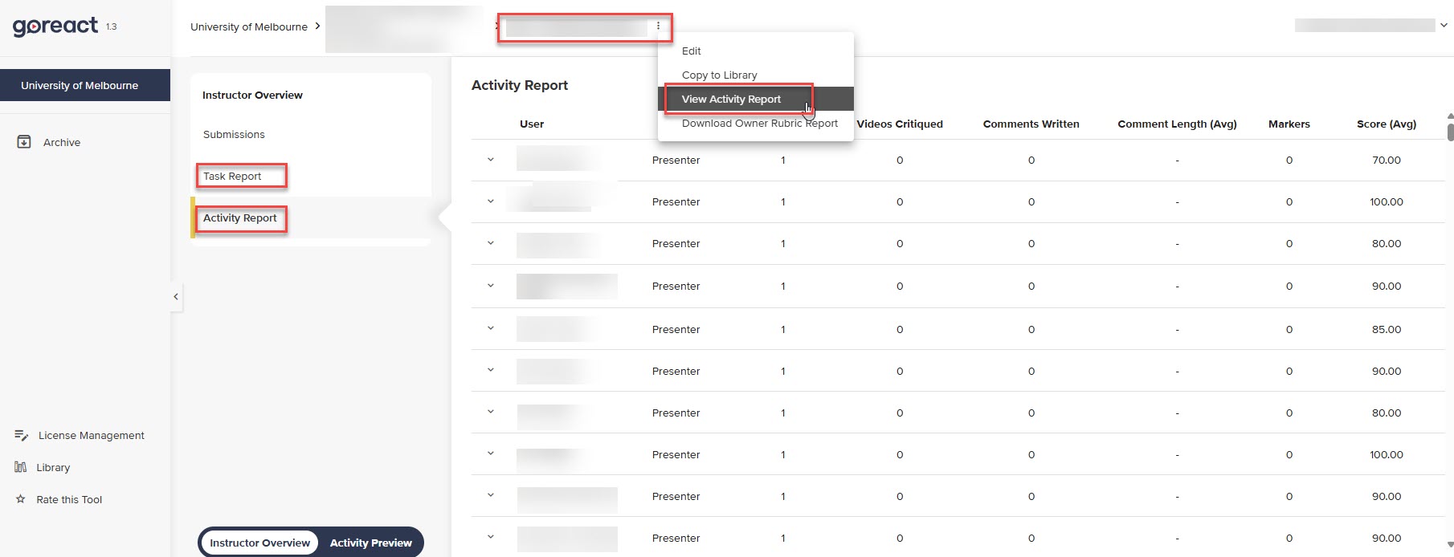Click the License Management icon
The image size is (1454, 557).
(x=22, y=435)
